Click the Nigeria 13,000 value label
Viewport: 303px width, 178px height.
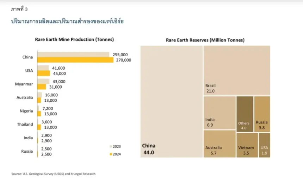tap(50, 114)
